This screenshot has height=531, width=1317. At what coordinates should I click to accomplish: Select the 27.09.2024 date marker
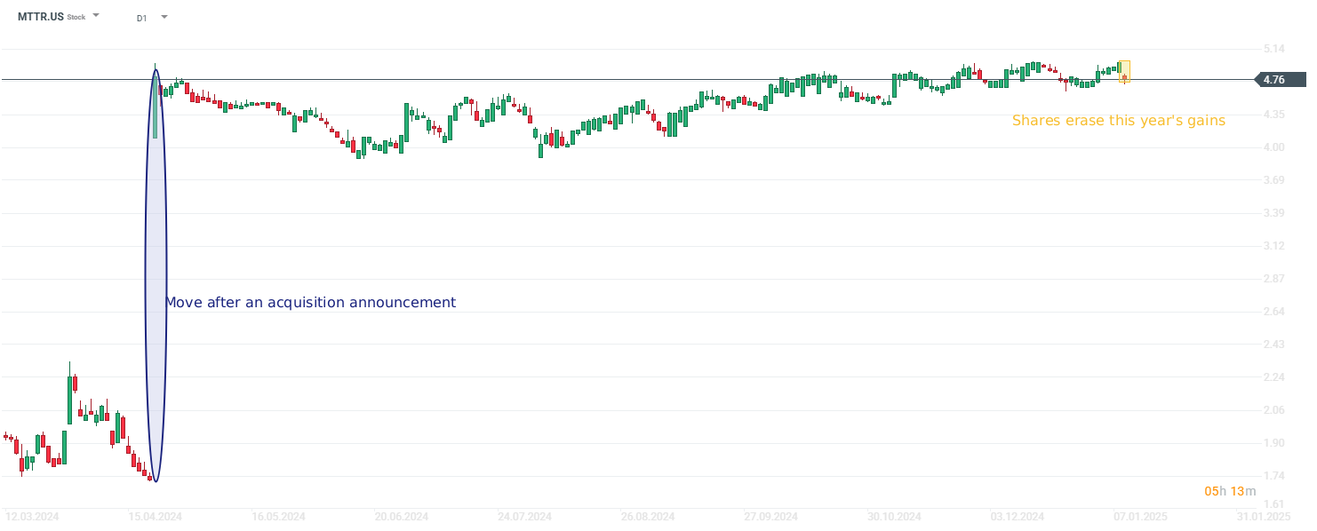(x=771, y=516)
